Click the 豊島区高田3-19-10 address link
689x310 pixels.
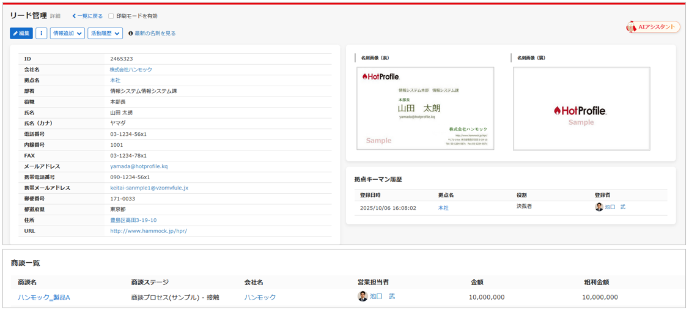point(133,220)
